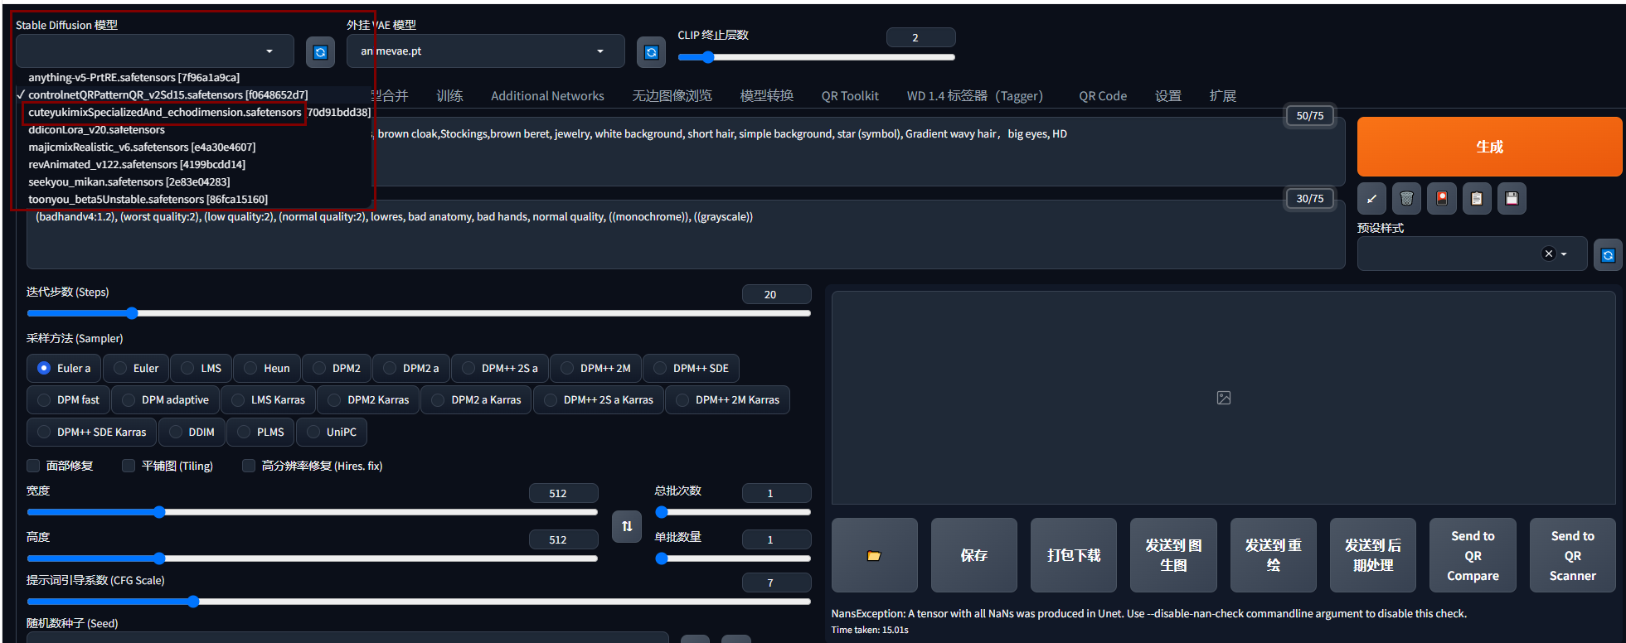
Task: Select controlnetQRPatternQR_v2Sd15 model option
Action: coord(167,94)
